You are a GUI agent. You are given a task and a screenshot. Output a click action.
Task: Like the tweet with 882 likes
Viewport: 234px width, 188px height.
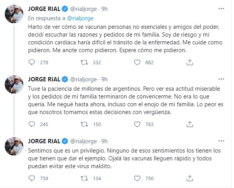tap(137, 62)
